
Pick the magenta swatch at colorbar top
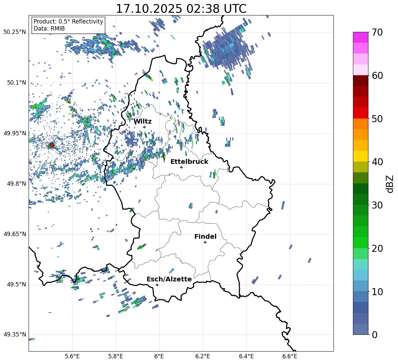point(361,37)
